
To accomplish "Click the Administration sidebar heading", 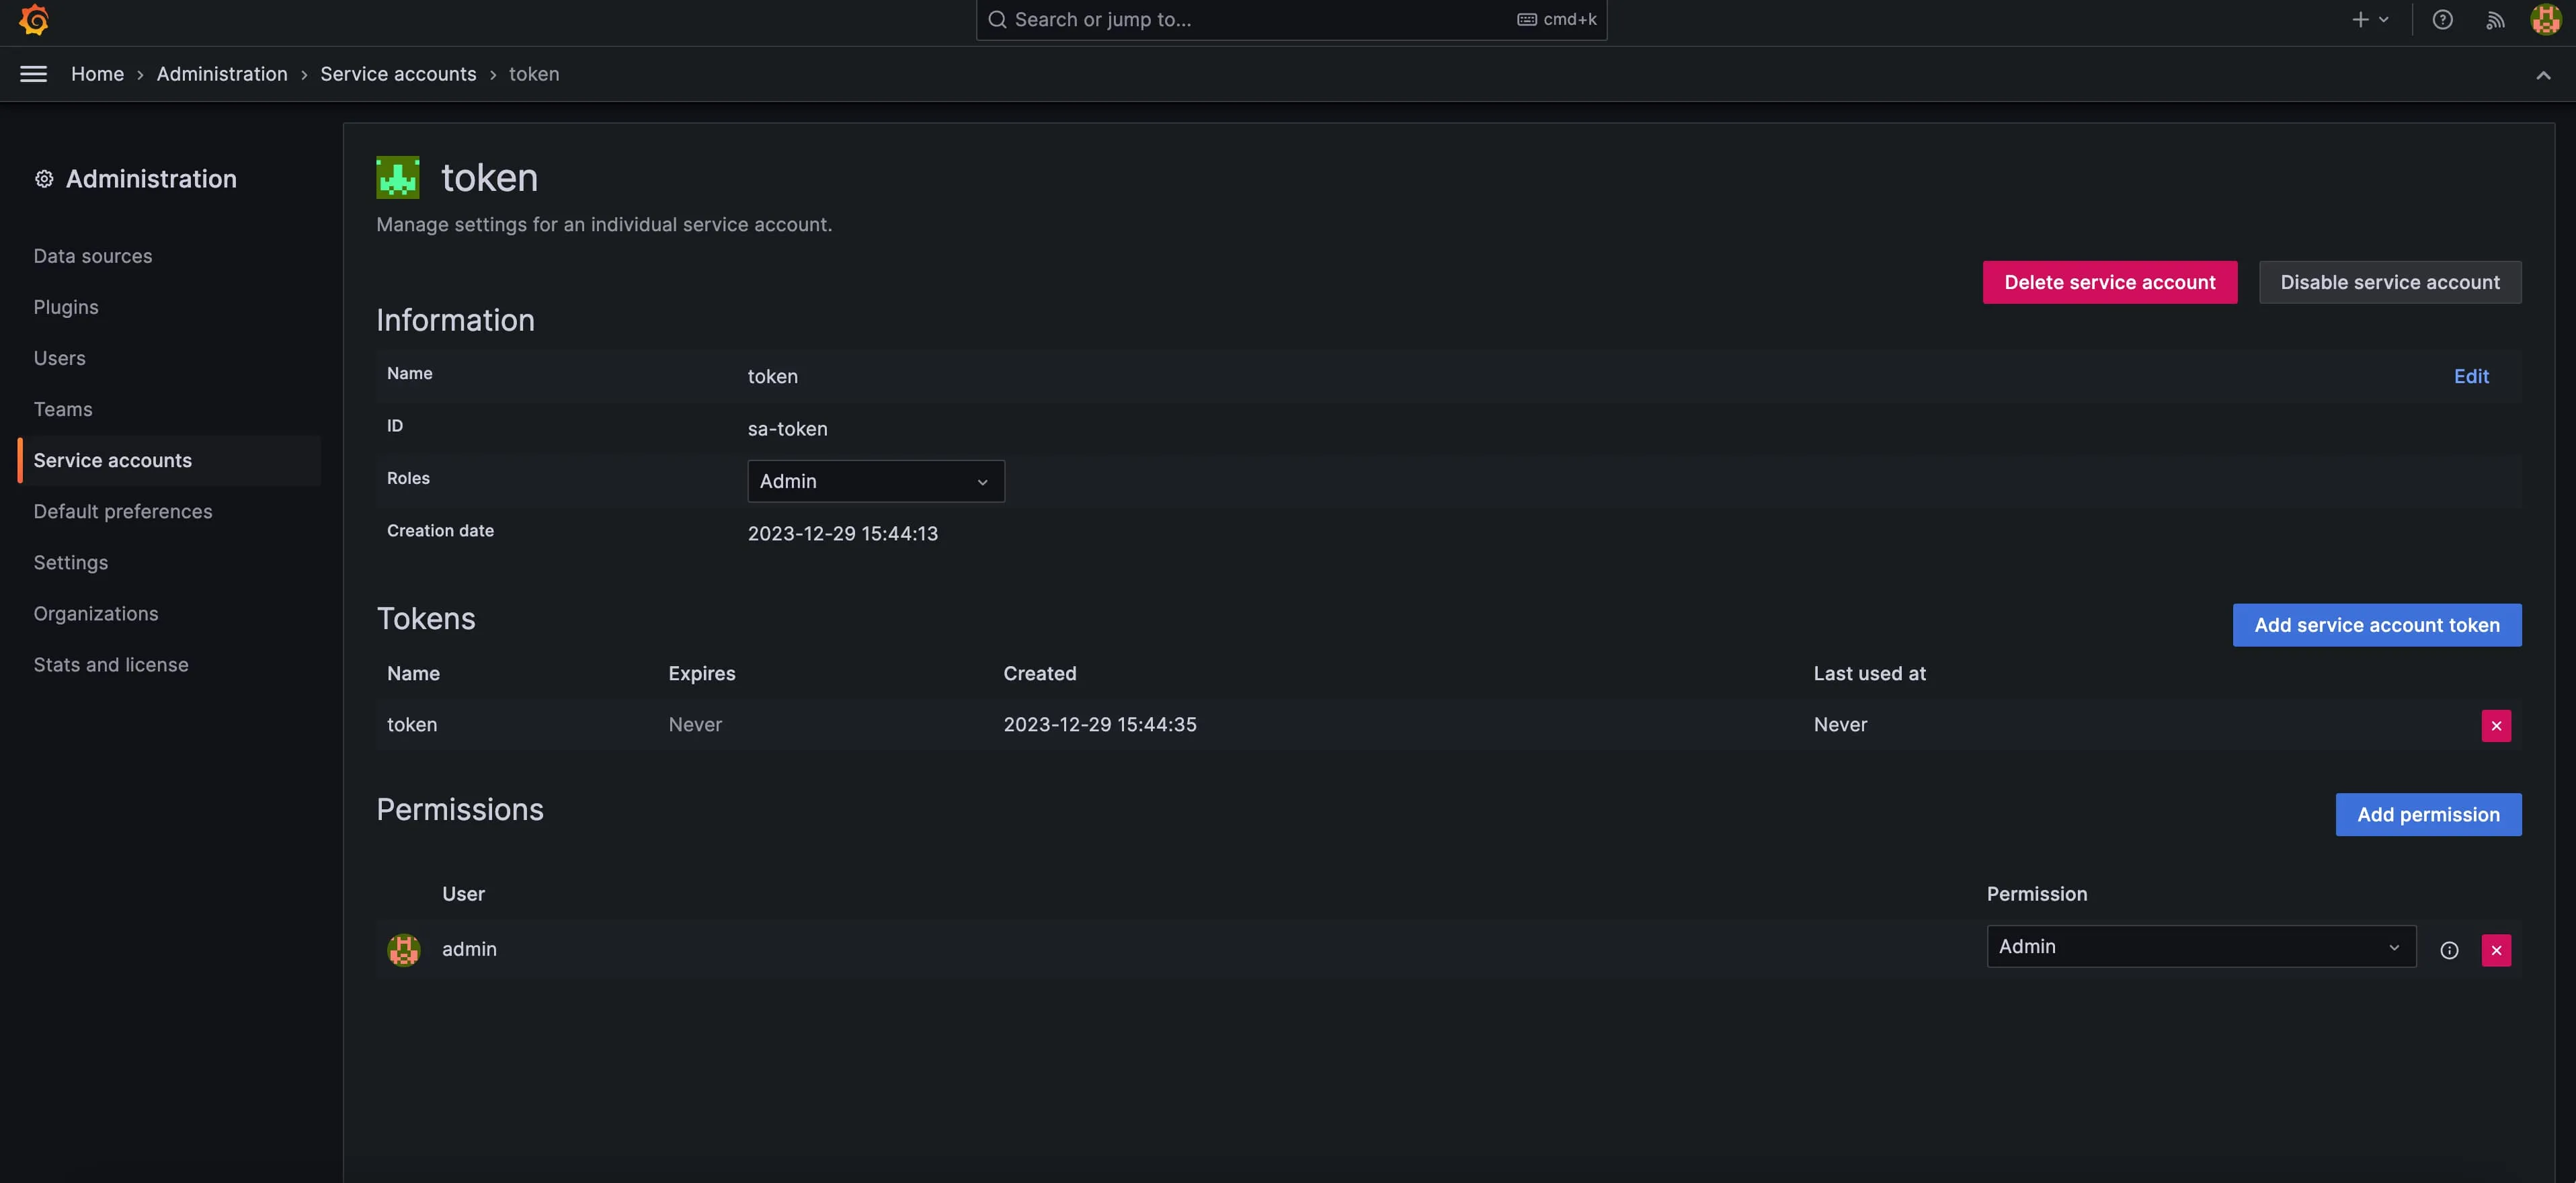I will (151, 179).
